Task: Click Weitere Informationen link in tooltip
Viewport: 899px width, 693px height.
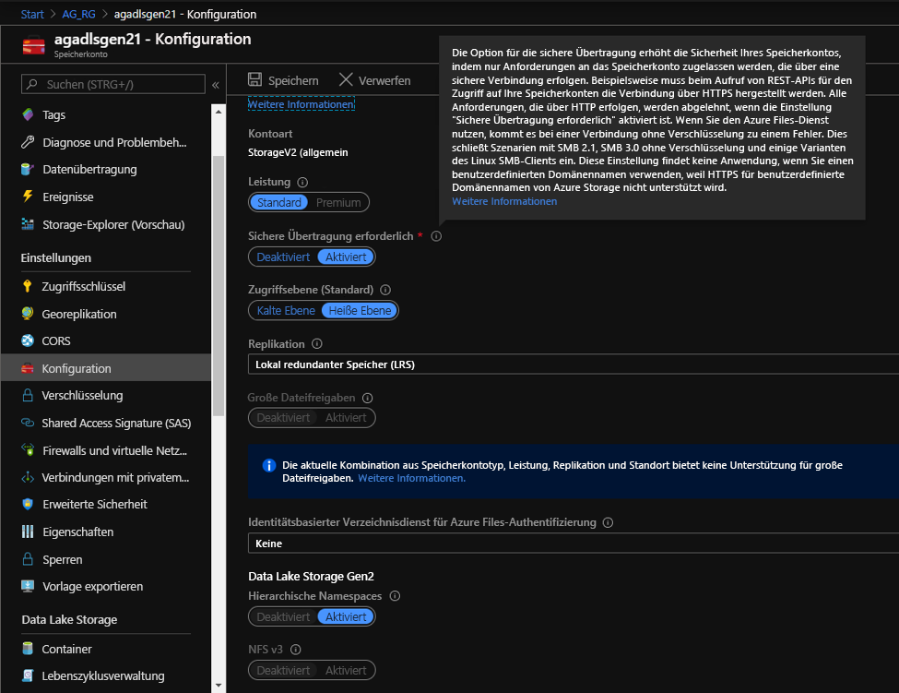Action: pyautogui.click(x=504, y=201)
